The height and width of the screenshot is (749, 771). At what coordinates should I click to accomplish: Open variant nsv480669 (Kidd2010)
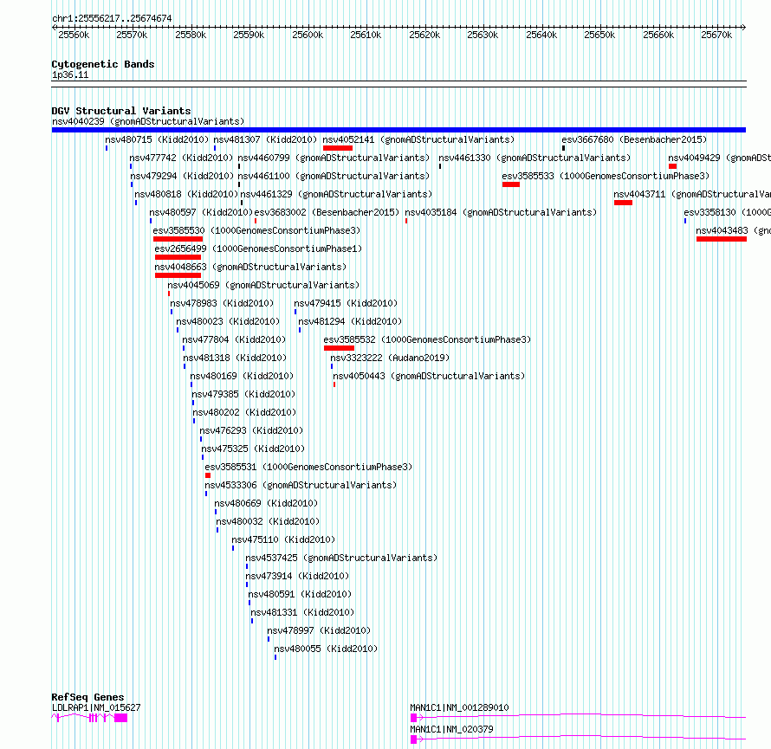pos(266,503)
